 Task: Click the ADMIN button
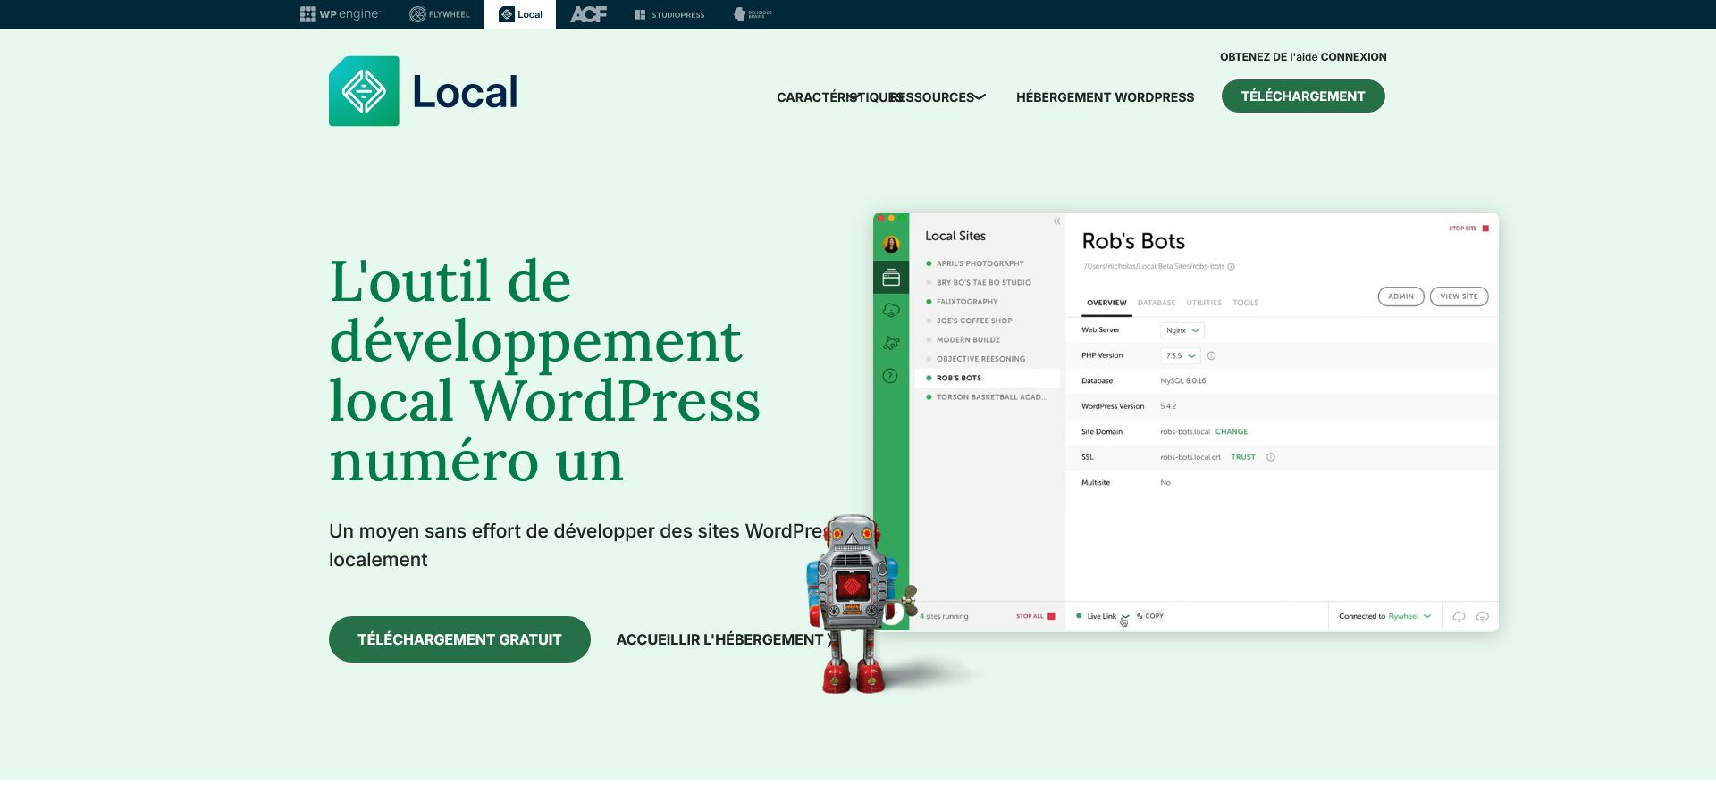[1401, 296]
